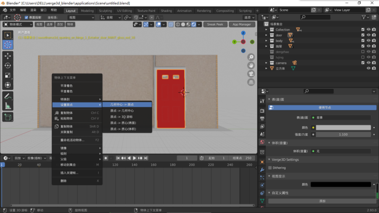Image resolution: width=379 pixels, height=213 pixels.
Task: Enable the Dithering checkbox
Action: point(270,168)
